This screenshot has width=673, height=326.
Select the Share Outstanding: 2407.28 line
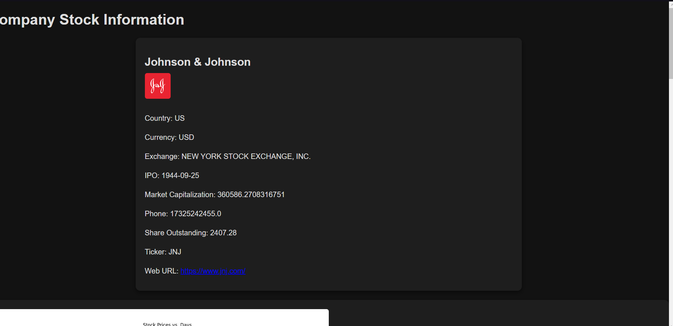click(191, 233)
